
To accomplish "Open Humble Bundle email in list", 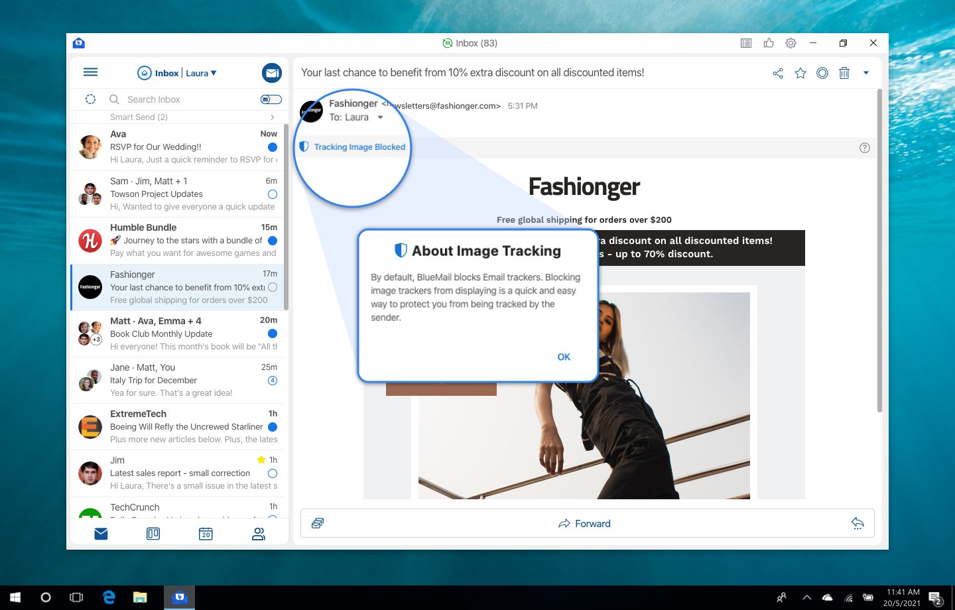I will click(x=178, y=241).
